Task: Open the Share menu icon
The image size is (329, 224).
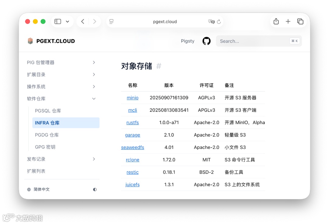Action: tap(276, 21)
